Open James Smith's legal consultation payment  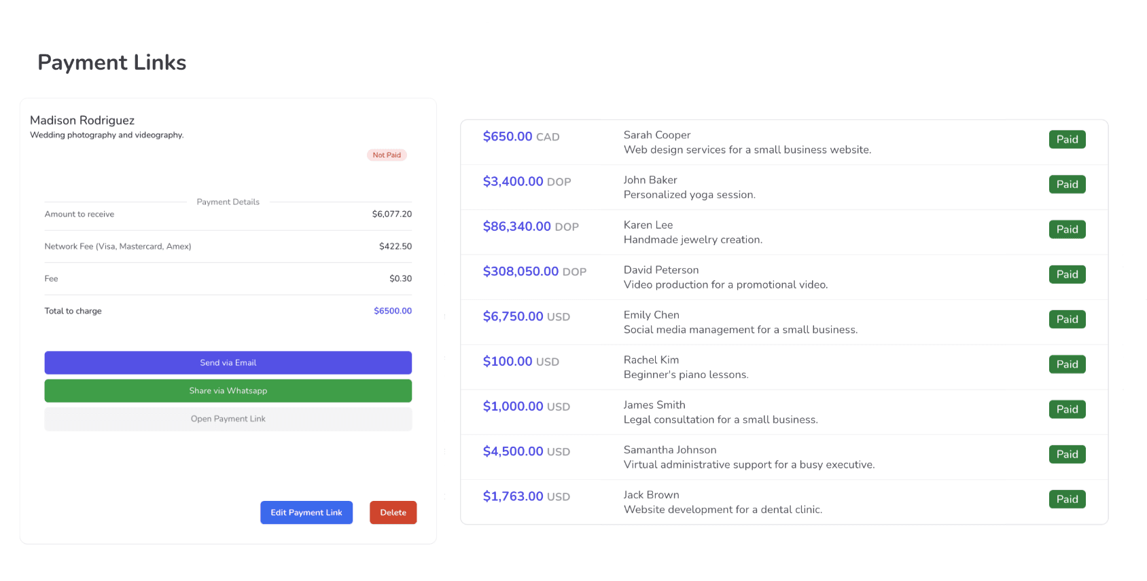[x=720, y=412]
